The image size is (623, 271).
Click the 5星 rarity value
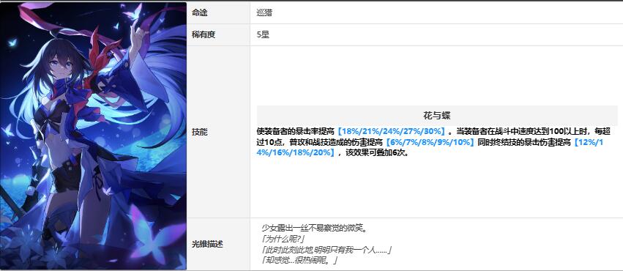[264, 35]
